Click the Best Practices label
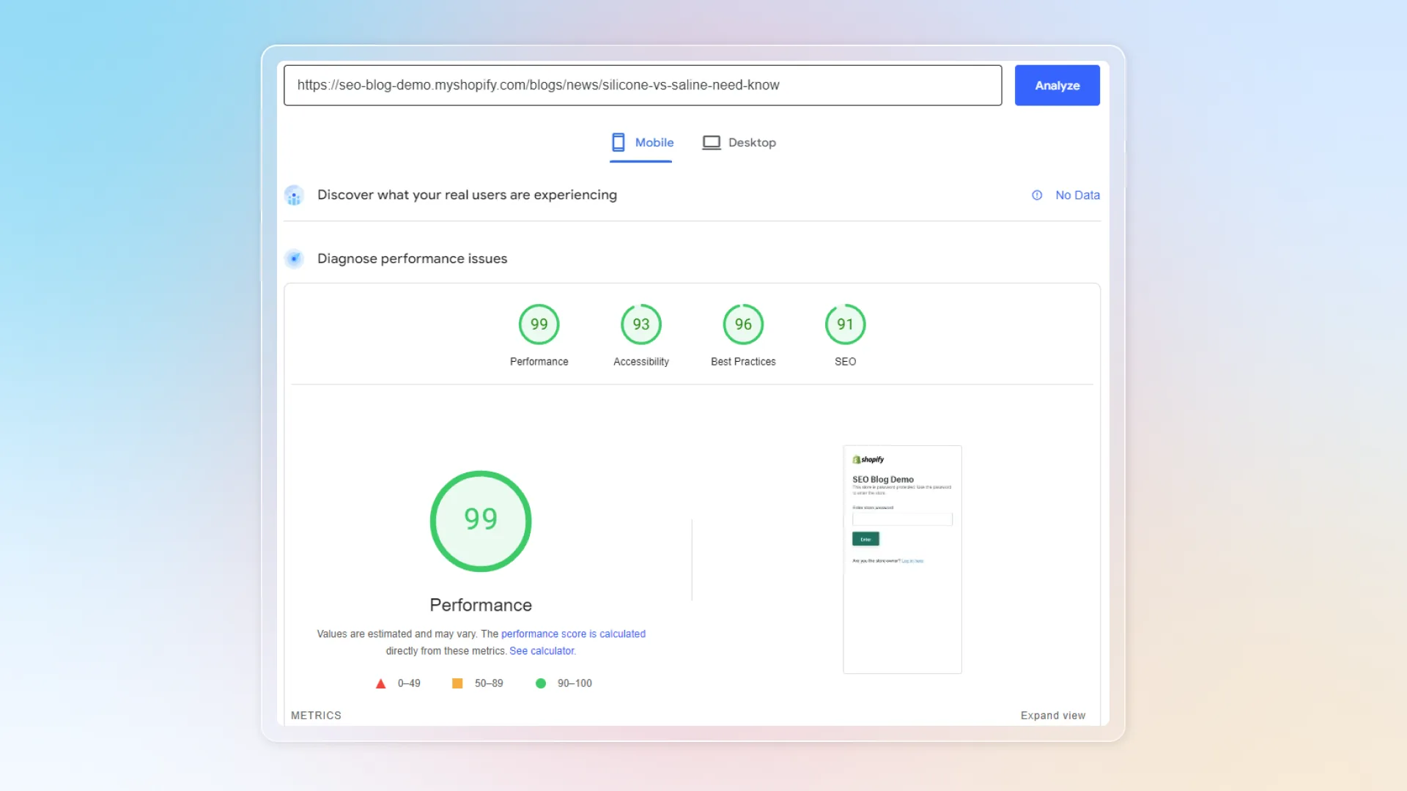This screenshot has width=1407, height=791. tap(743, 362)
